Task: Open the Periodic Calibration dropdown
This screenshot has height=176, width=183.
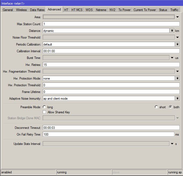Action: 177,44
